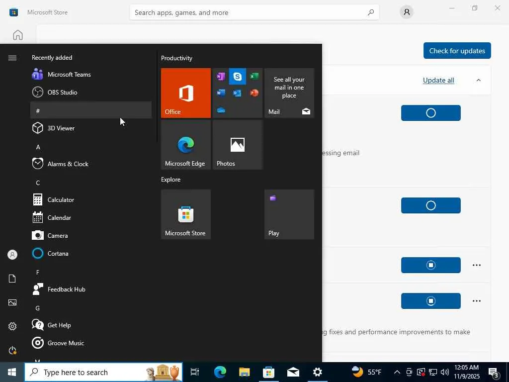This screenshot has width=509, height=382.
Task: Launch OBS Studio from the app list
Action: tap(91, 92)
